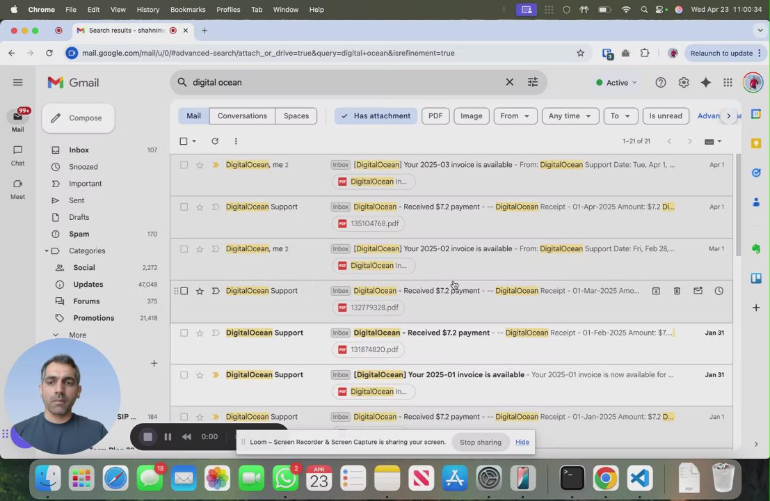This screenshot has height=501, width=770.
Task: Toggle importance marker on 01-Apr-2025 receipt
Action: pyautogui.click(x=215, y=207)
